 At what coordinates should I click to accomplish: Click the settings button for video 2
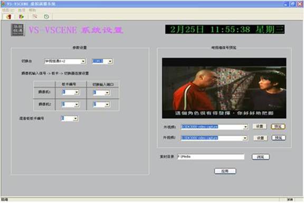pos(260,138)
